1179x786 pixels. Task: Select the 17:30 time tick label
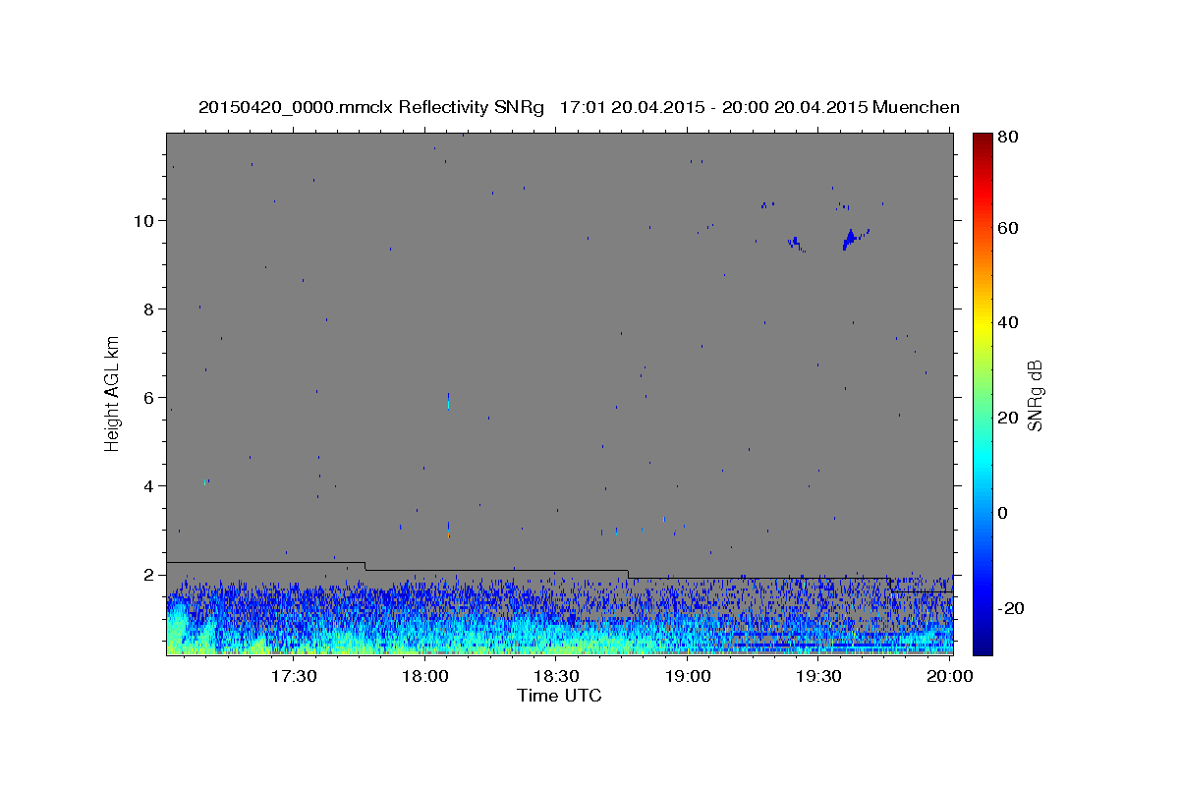click(293, 677)
